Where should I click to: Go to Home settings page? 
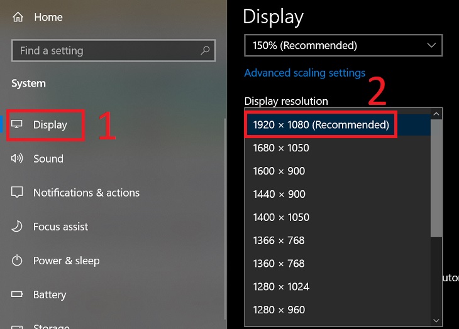point(48,17)
